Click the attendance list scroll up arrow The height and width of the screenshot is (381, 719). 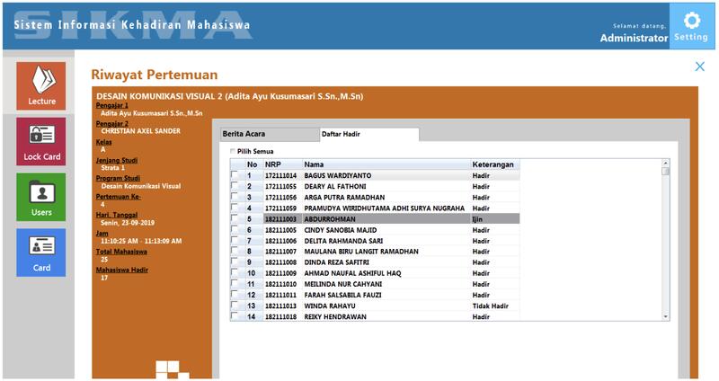point(665,163)
